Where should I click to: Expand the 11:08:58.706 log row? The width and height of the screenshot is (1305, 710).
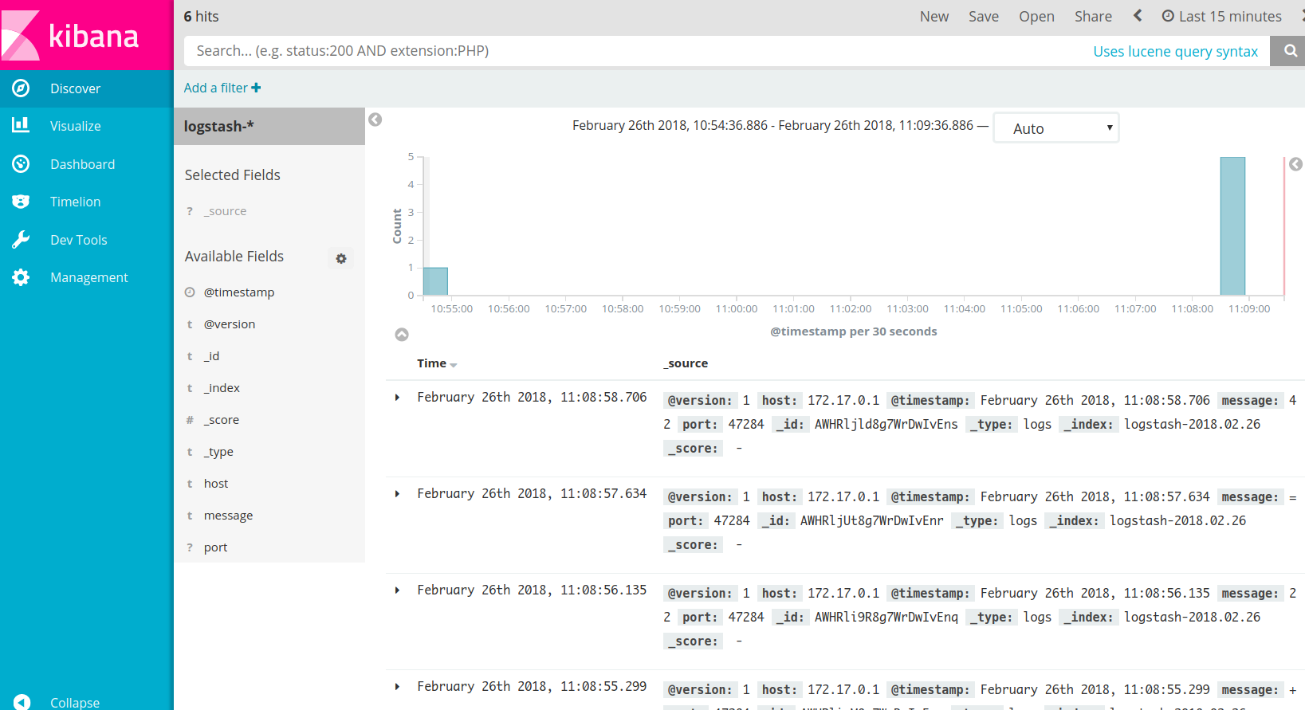point(397,397)
